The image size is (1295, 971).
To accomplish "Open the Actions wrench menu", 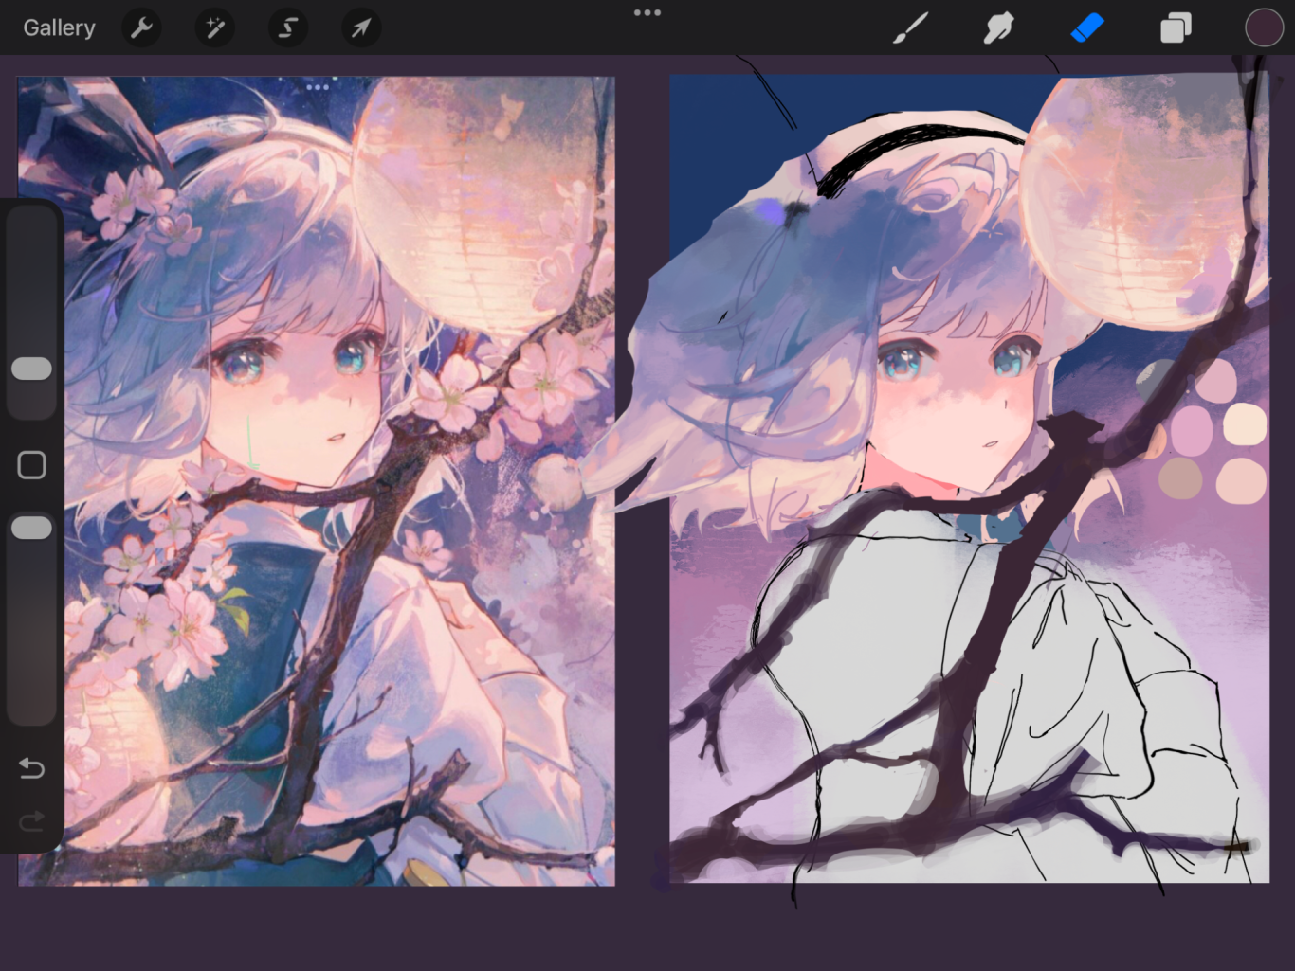I will point(141,28).
